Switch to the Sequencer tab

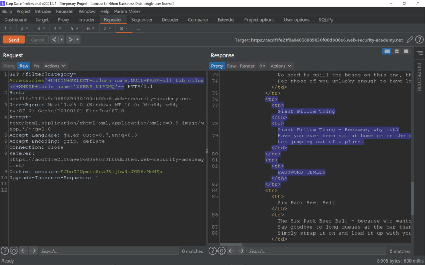click(142, 20)
